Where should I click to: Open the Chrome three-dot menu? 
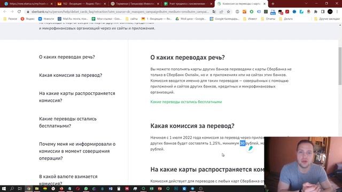click(337, 12)
